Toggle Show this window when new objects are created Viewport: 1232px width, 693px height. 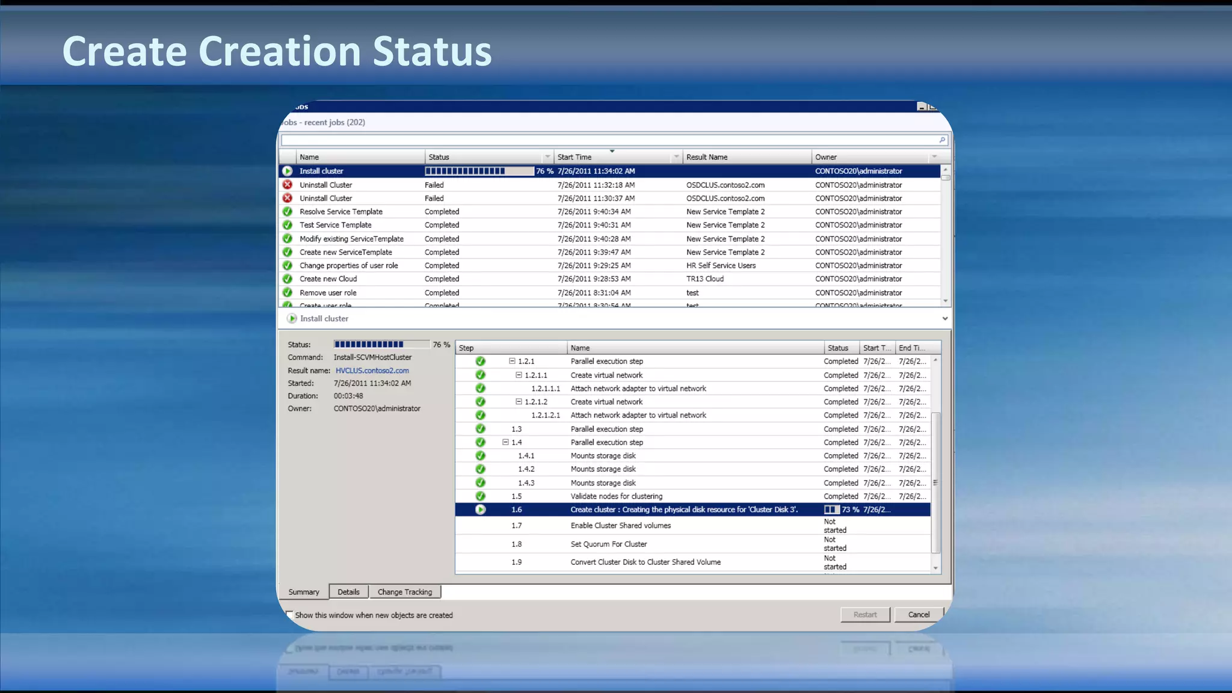(290, 615)
